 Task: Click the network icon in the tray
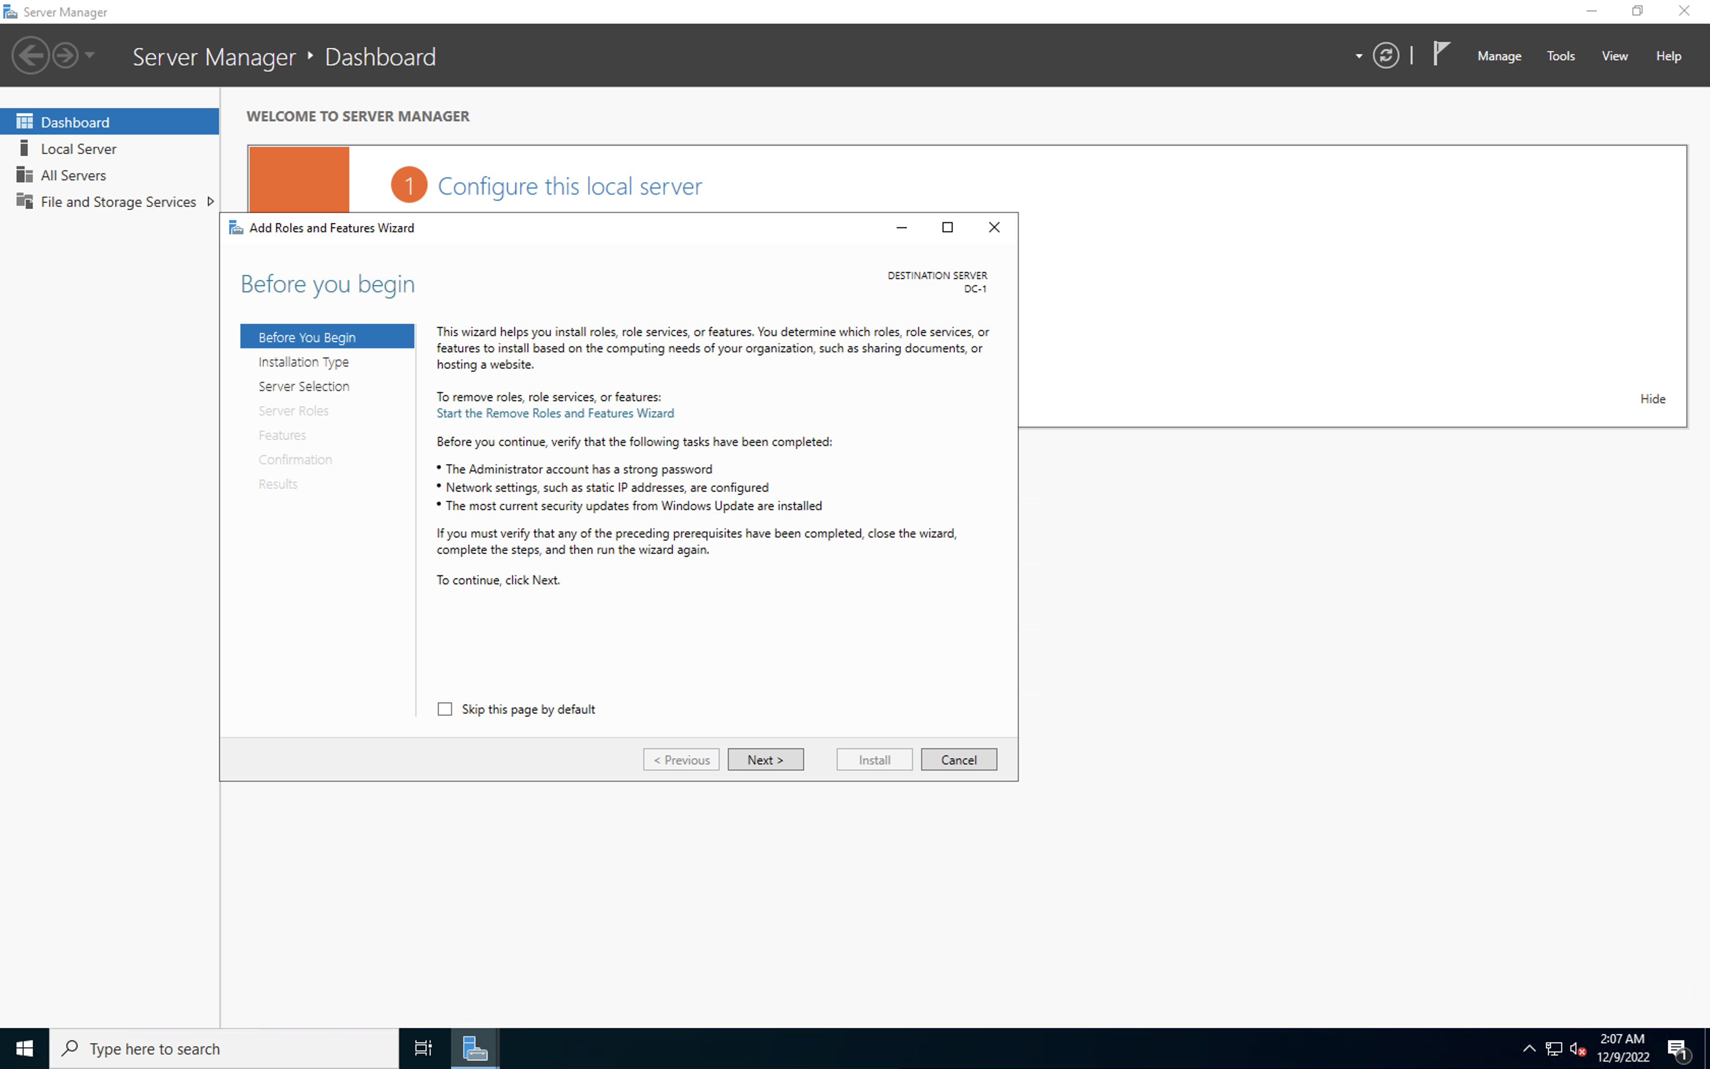click(x=1554, y=1049)
